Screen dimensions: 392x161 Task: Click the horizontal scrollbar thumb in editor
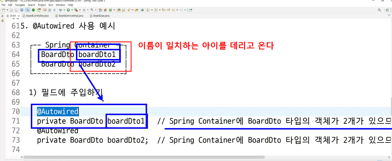[144, 157]
